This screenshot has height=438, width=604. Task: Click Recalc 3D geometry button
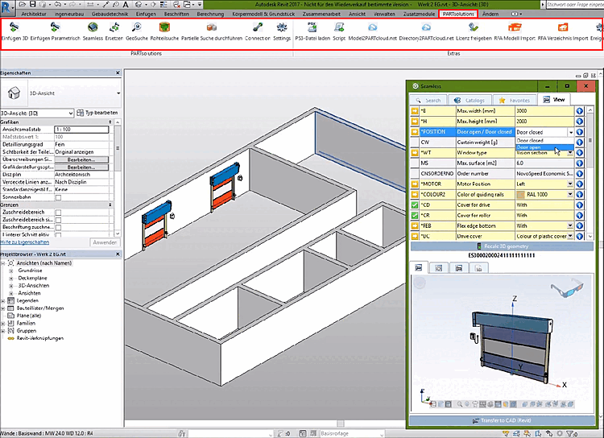point(502,246)
